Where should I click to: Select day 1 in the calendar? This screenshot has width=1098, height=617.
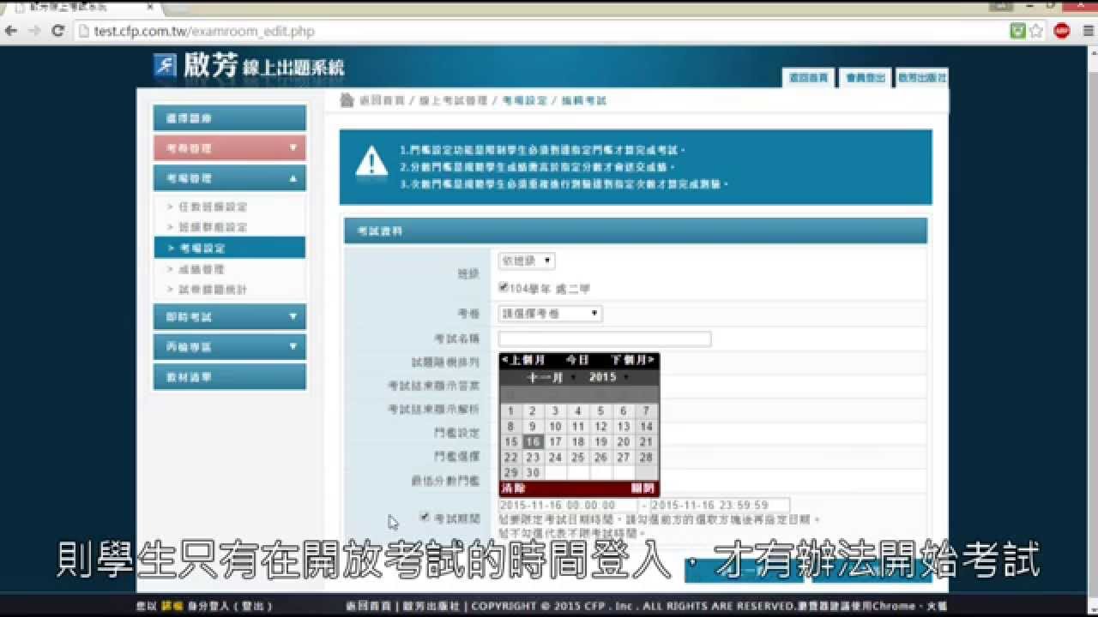point(510,411)
